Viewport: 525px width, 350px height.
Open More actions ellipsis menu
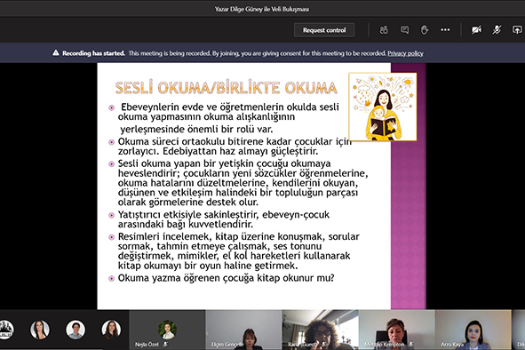point(445,30)
